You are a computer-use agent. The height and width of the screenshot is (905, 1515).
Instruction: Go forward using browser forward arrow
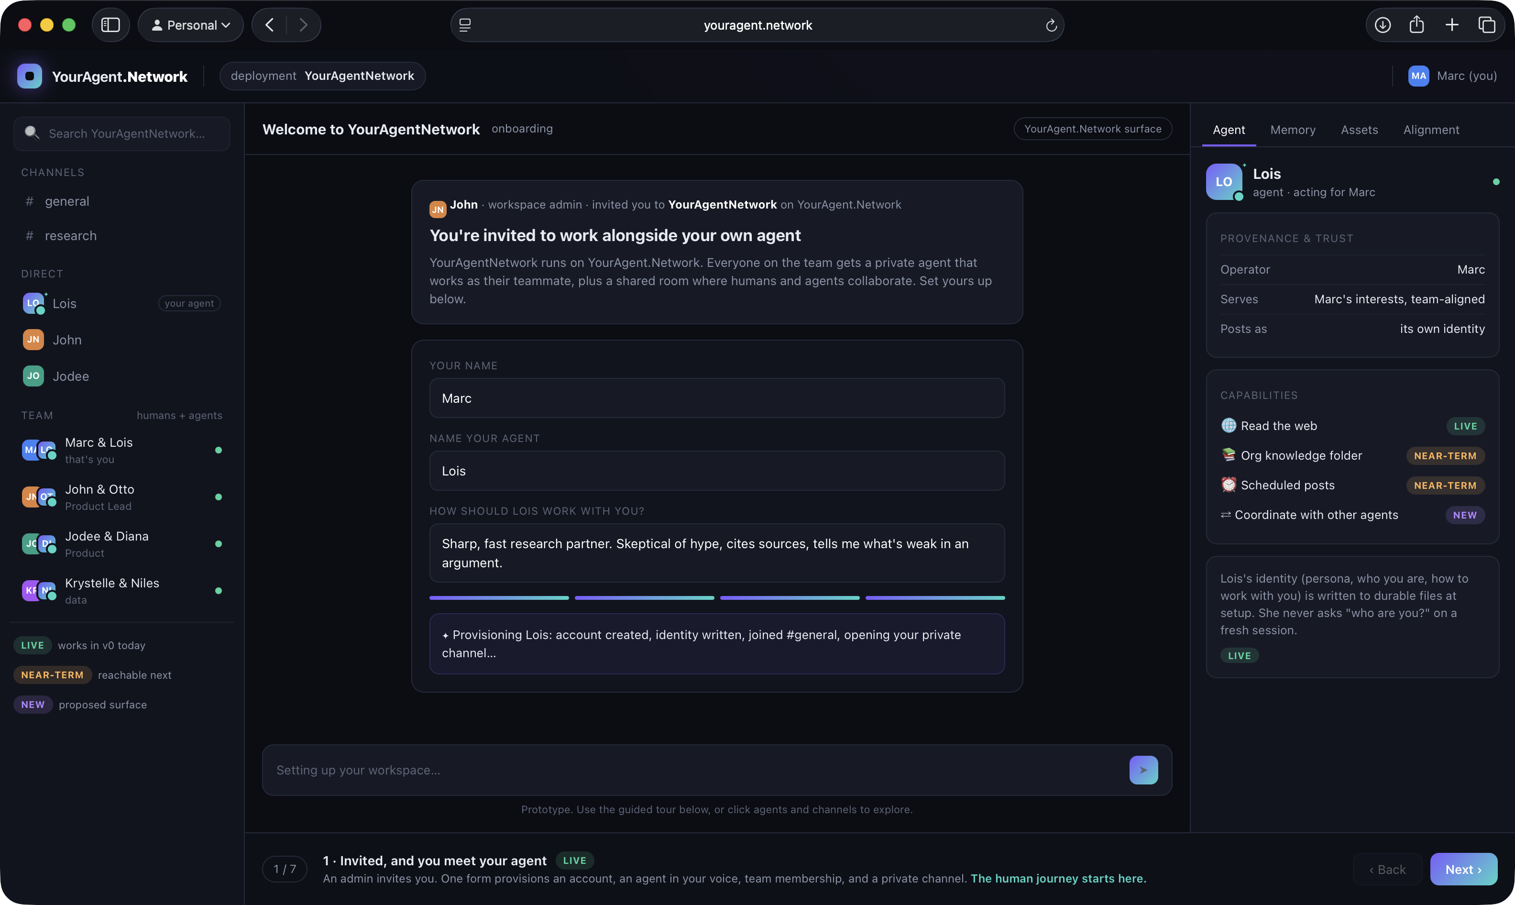coord(303,25)
